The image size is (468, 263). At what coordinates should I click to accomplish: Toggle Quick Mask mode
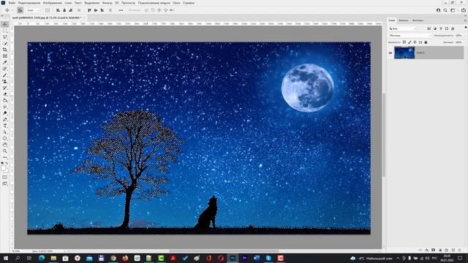point(5,177)
